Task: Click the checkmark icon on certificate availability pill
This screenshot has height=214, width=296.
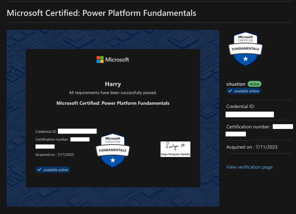Action: [39, 170]
